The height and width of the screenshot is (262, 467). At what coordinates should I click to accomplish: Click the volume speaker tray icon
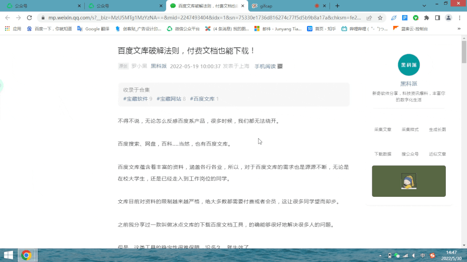[413, 256]
